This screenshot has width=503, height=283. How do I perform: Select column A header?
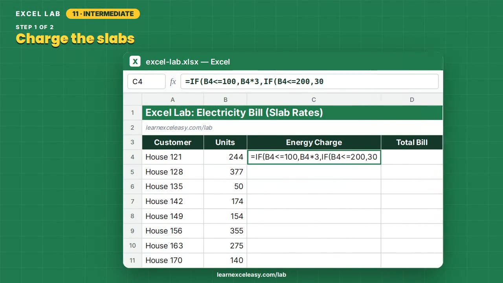pyautogui.click(x=173, y=100)
